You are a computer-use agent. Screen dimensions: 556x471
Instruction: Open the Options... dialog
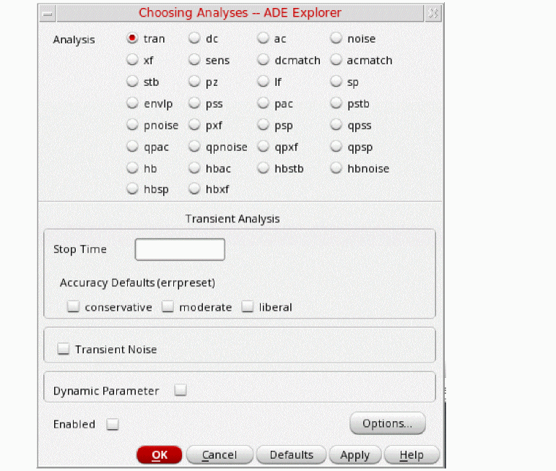(388, 423)
